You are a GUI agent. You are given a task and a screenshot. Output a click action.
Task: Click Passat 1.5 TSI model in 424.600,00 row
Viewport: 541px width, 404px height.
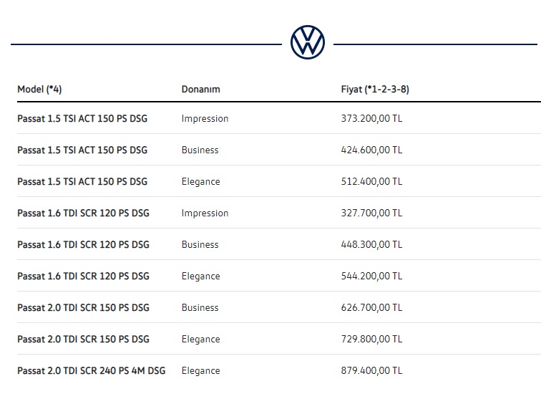pyautogui.click(x=82, y=150)
